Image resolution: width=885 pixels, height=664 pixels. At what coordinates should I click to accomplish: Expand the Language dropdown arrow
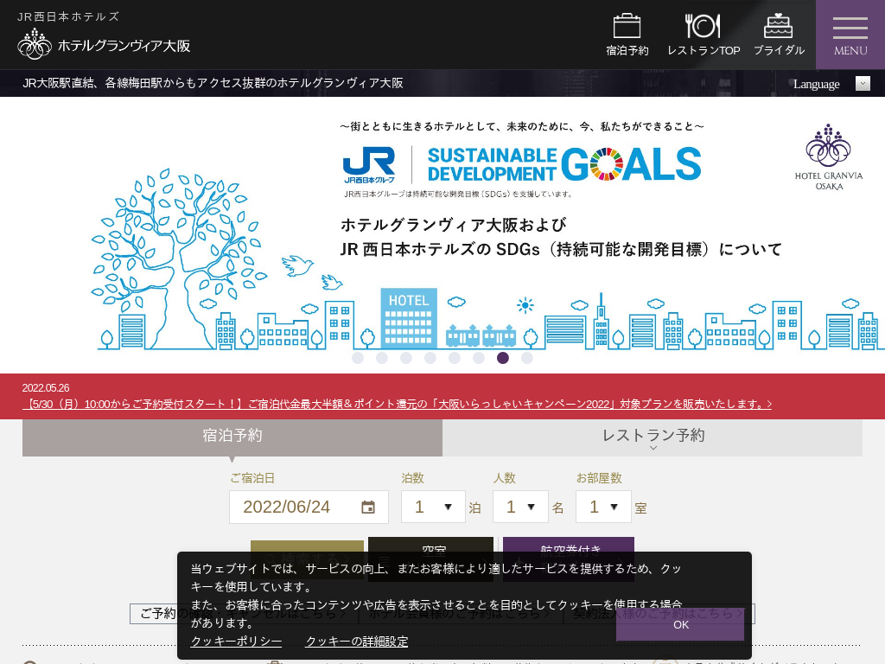pos(863,84)
